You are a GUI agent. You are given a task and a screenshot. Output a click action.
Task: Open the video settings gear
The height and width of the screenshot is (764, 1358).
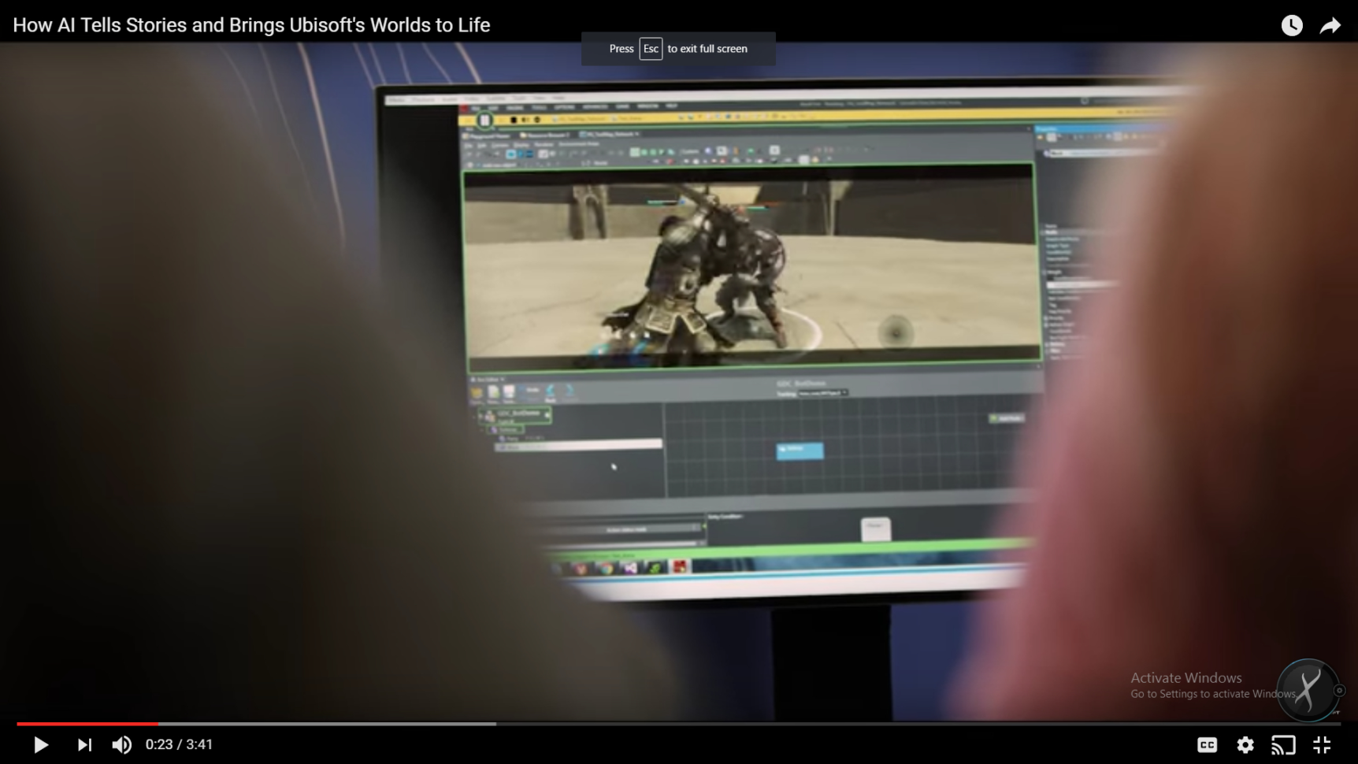(x=1245, y=744)
